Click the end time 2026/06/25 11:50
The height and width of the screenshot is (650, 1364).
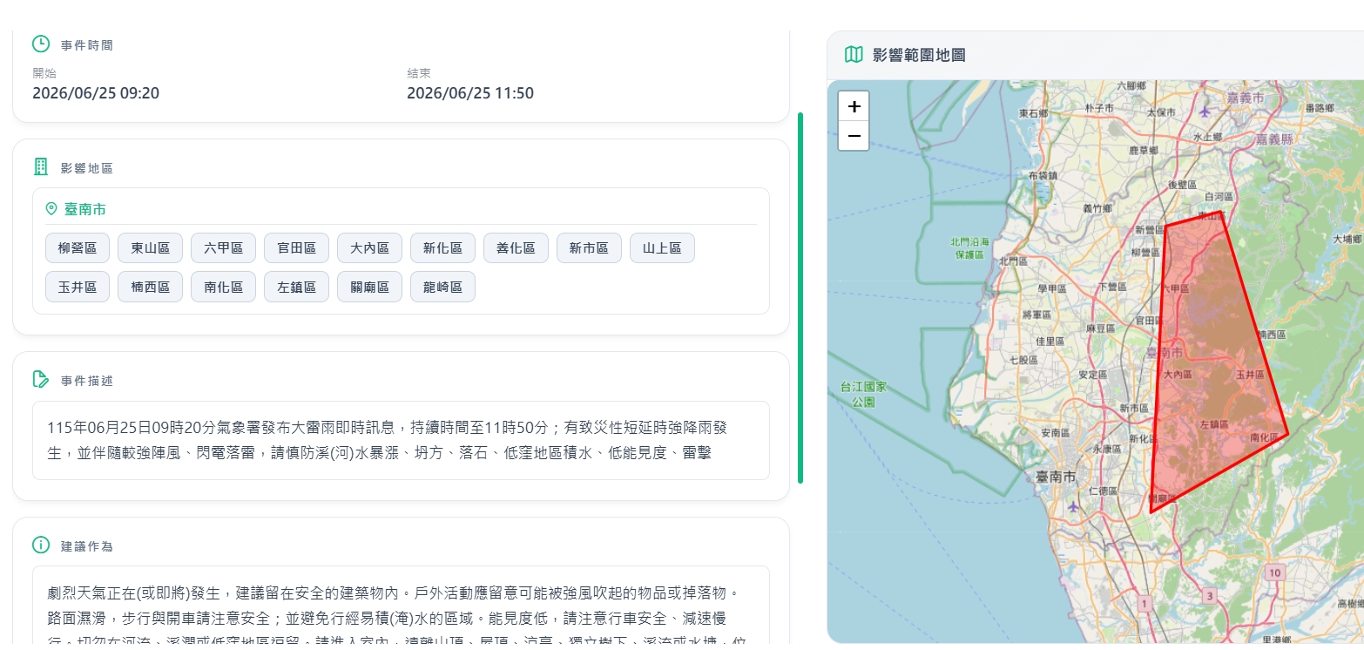pos(470,93)
